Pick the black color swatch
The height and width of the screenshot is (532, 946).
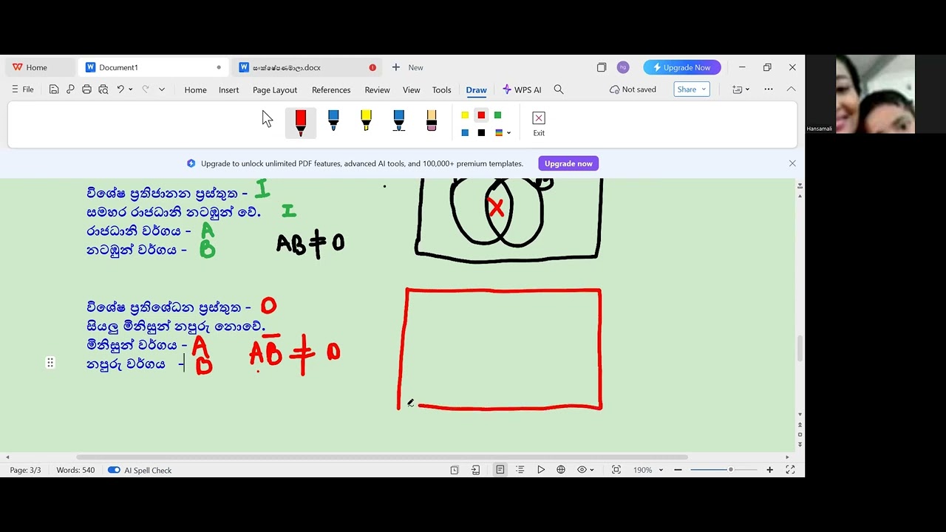(x=481, y=133)
